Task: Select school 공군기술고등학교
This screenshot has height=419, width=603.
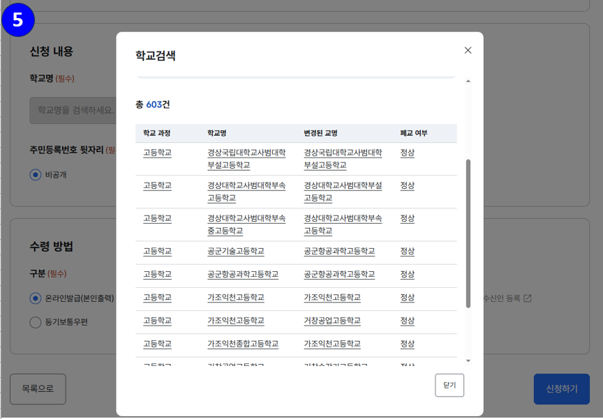Action: pos(236,251)
